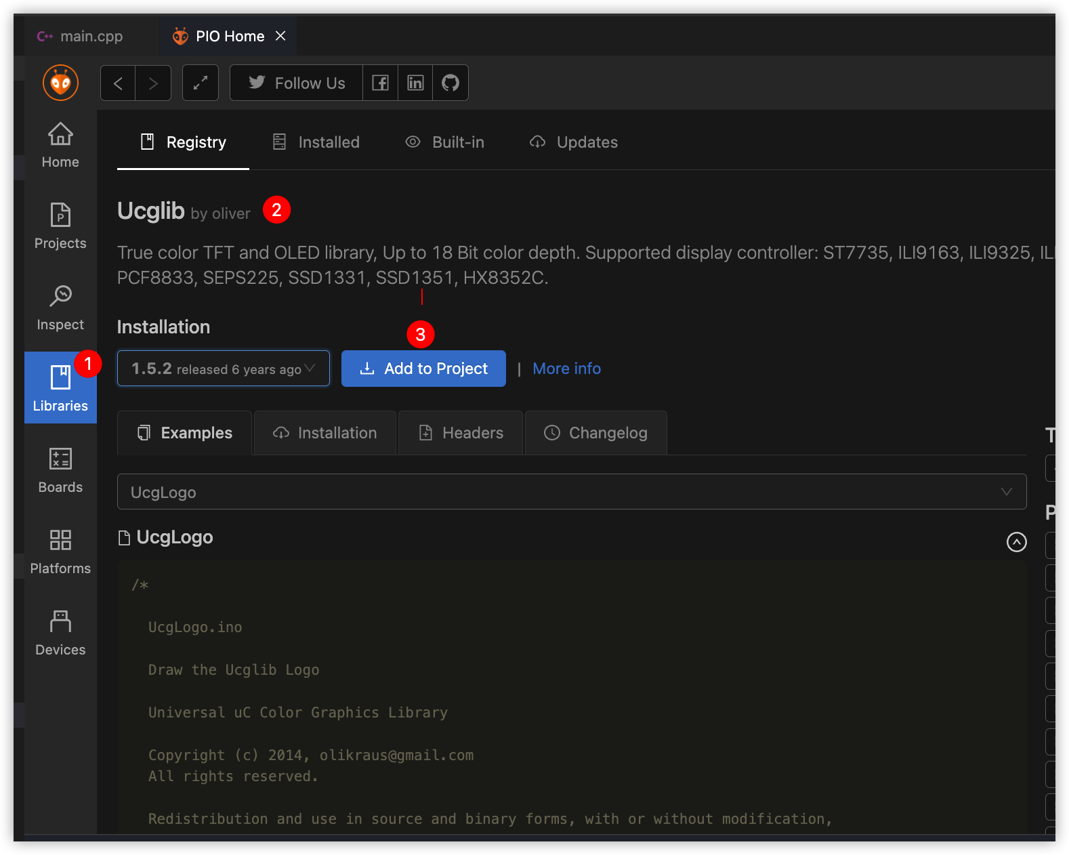Click the 'Universal uC Color Graphics Library' line
Image resolution: width=1069 pixels, height=855 pixels.
click(298, 713)
